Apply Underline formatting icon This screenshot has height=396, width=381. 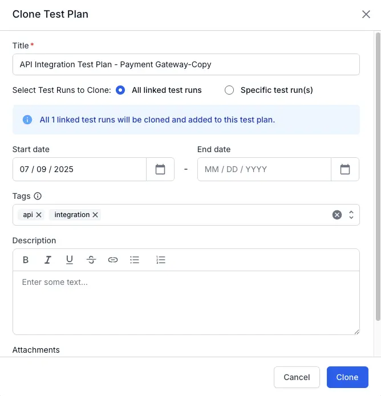70,260
